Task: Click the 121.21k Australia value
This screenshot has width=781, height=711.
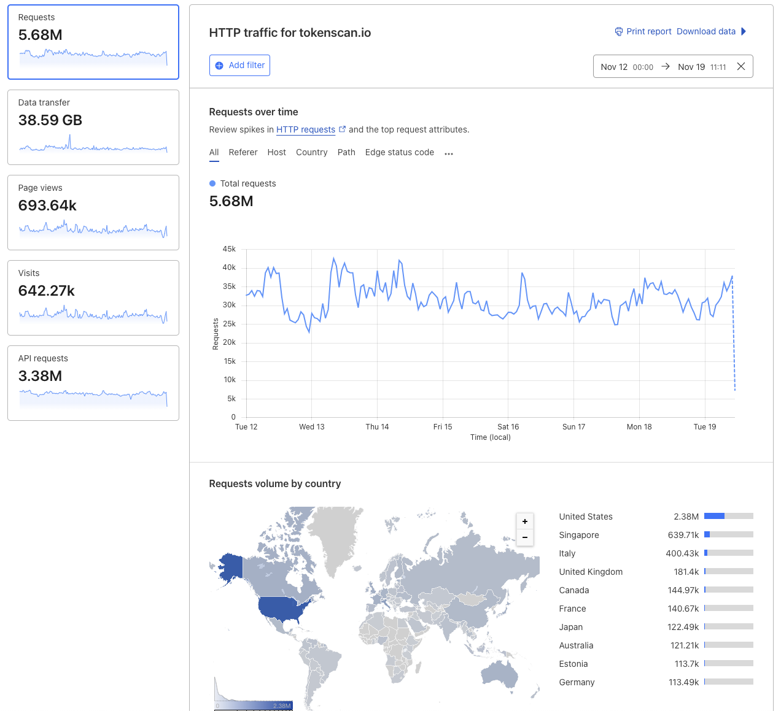Action: point(685,645)
